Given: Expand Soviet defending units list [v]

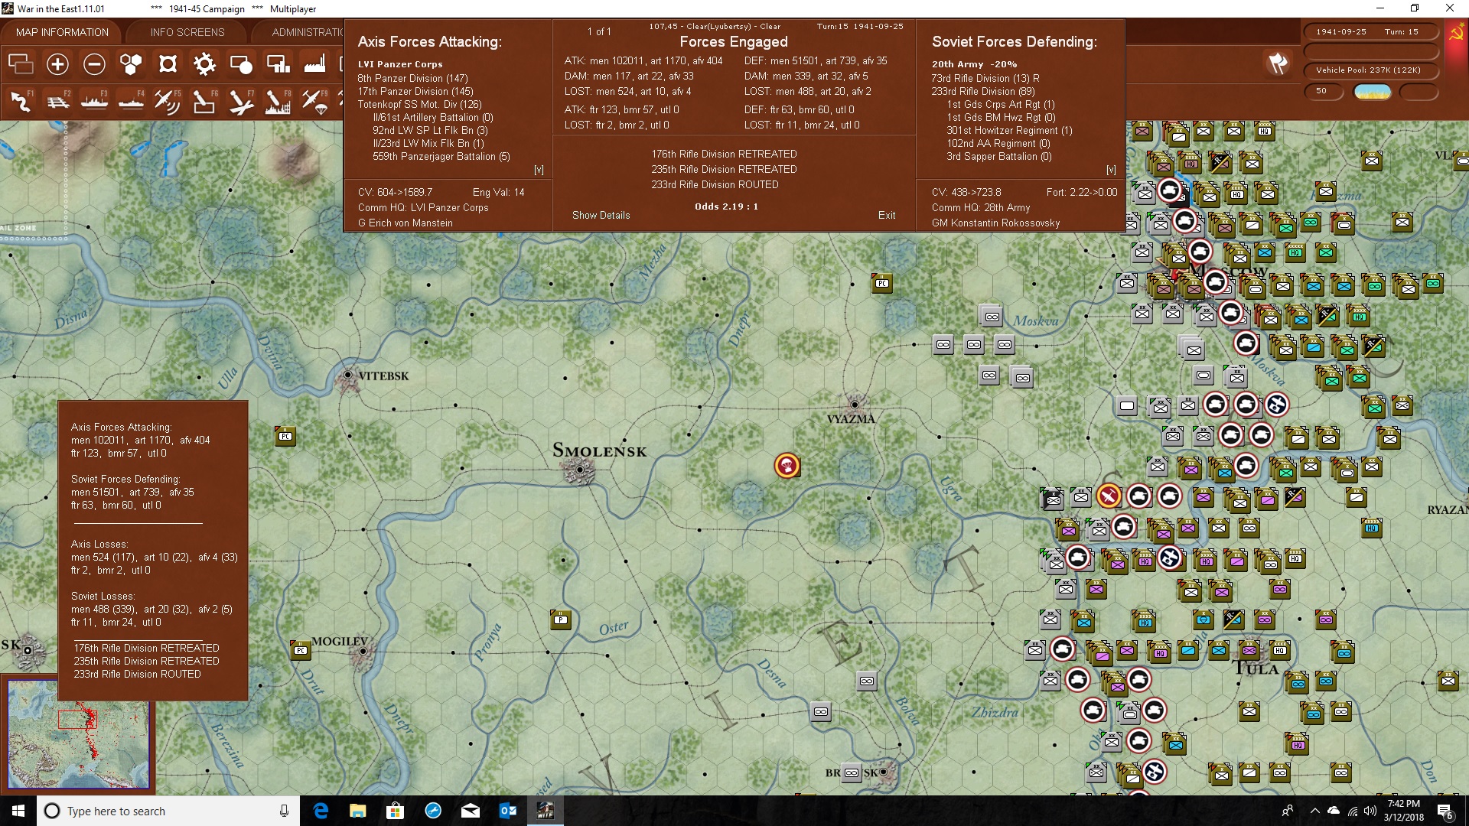Looking at the screenshot, I should tap(1111, 170).
